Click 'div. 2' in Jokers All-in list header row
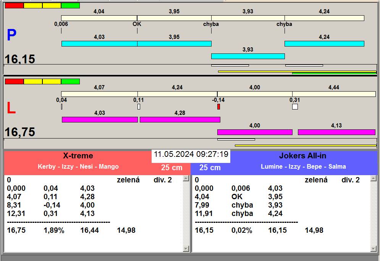The image size is (380, 261). (351, 180)
